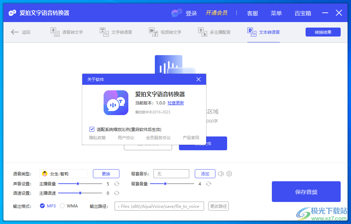The image size is (351, 224).
Task: Click the 背景音乐 input field
Action: coord(171,174)
